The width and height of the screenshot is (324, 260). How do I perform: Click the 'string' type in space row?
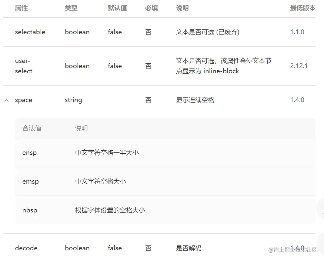(x=73, y=100)
